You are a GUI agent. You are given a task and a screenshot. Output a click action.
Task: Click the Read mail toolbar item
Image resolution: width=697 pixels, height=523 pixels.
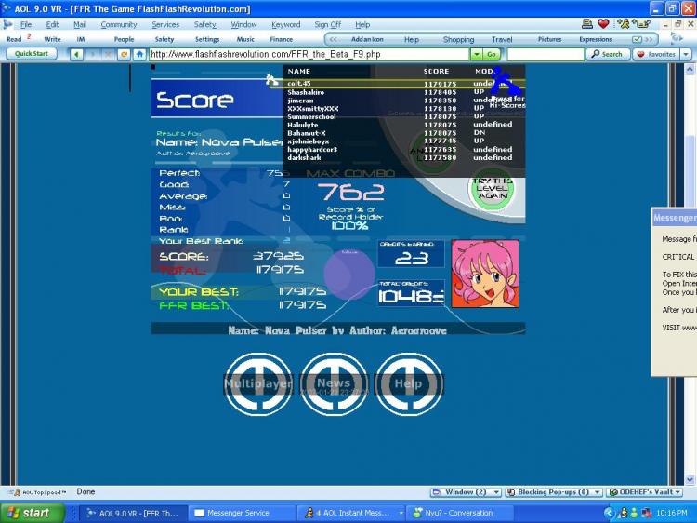coord(14,39)
